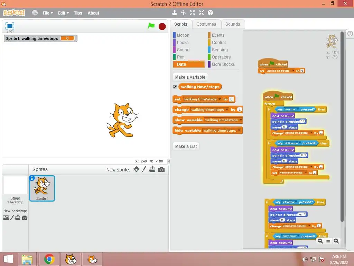Upload sprite from file

pos(152,169)
